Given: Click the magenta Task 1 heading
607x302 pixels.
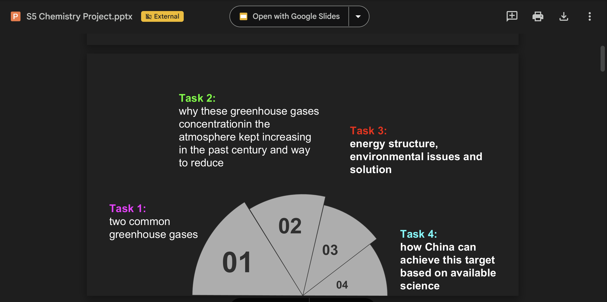Looking at the screenshot, I should point(128,208).
